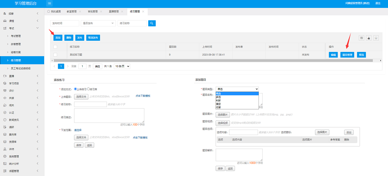The width and height of the screenshot is (388, 176).
Task: Click the 闯关 sidebar icon
Action: pos(5,105)
